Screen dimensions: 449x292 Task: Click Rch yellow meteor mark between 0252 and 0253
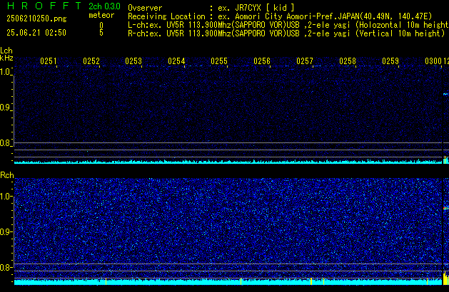point(106,281)
